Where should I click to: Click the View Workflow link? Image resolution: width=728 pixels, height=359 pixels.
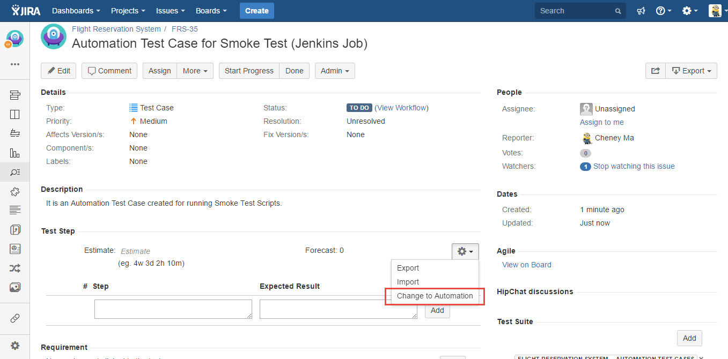(401, 108)
